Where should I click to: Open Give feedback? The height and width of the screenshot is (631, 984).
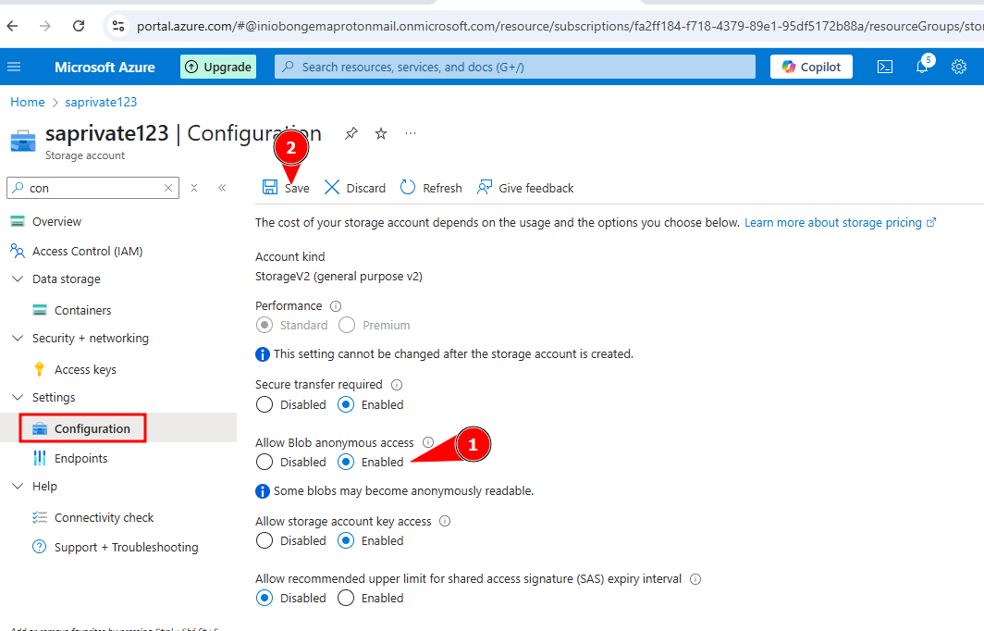point(525,188)
